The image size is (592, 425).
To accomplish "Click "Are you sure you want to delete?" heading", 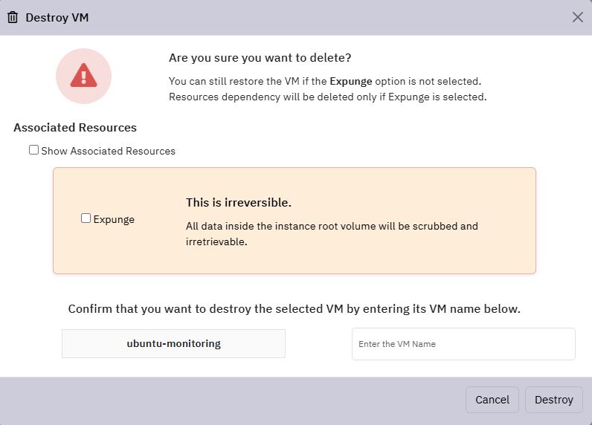I will [x=260, y=58].
